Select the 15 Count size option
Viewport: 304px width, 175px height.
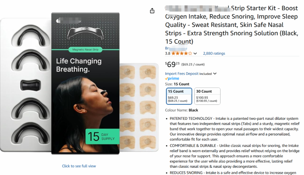[x=179, y=96]
